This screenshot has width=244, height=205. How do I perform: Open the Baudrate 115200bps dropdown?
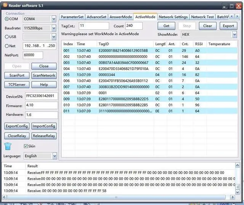coord(54,28)
